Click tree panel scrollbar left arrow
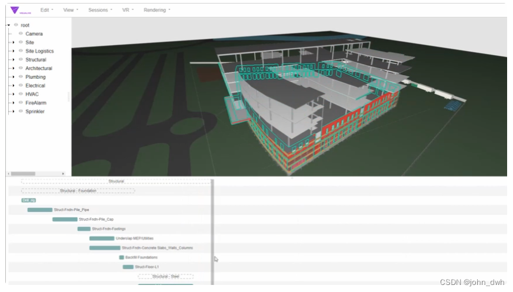 [x=8, y=174]
